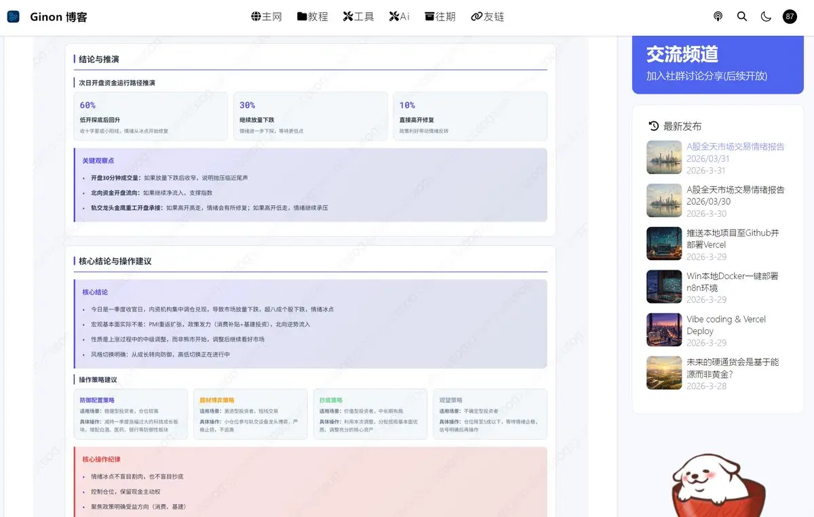
Task: Click the 87 scroll progress badge
Action: [790, 16]
